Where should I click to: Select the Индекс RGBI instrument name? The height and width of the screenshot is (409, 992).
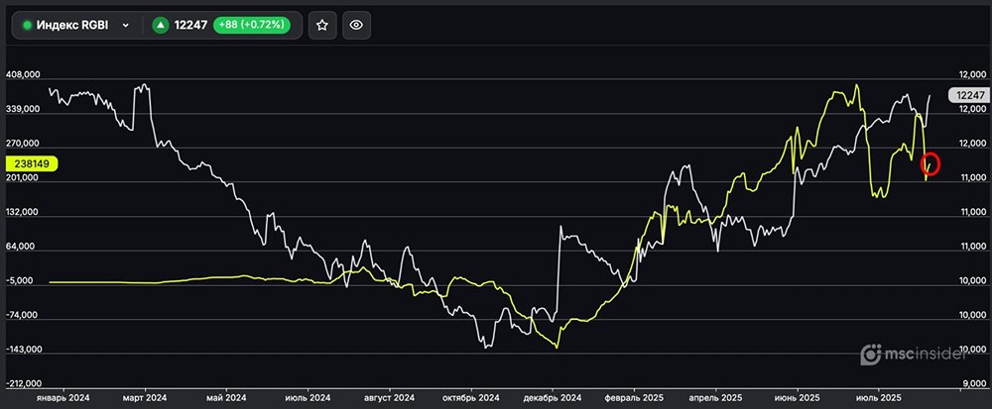[x=73, y=26]
